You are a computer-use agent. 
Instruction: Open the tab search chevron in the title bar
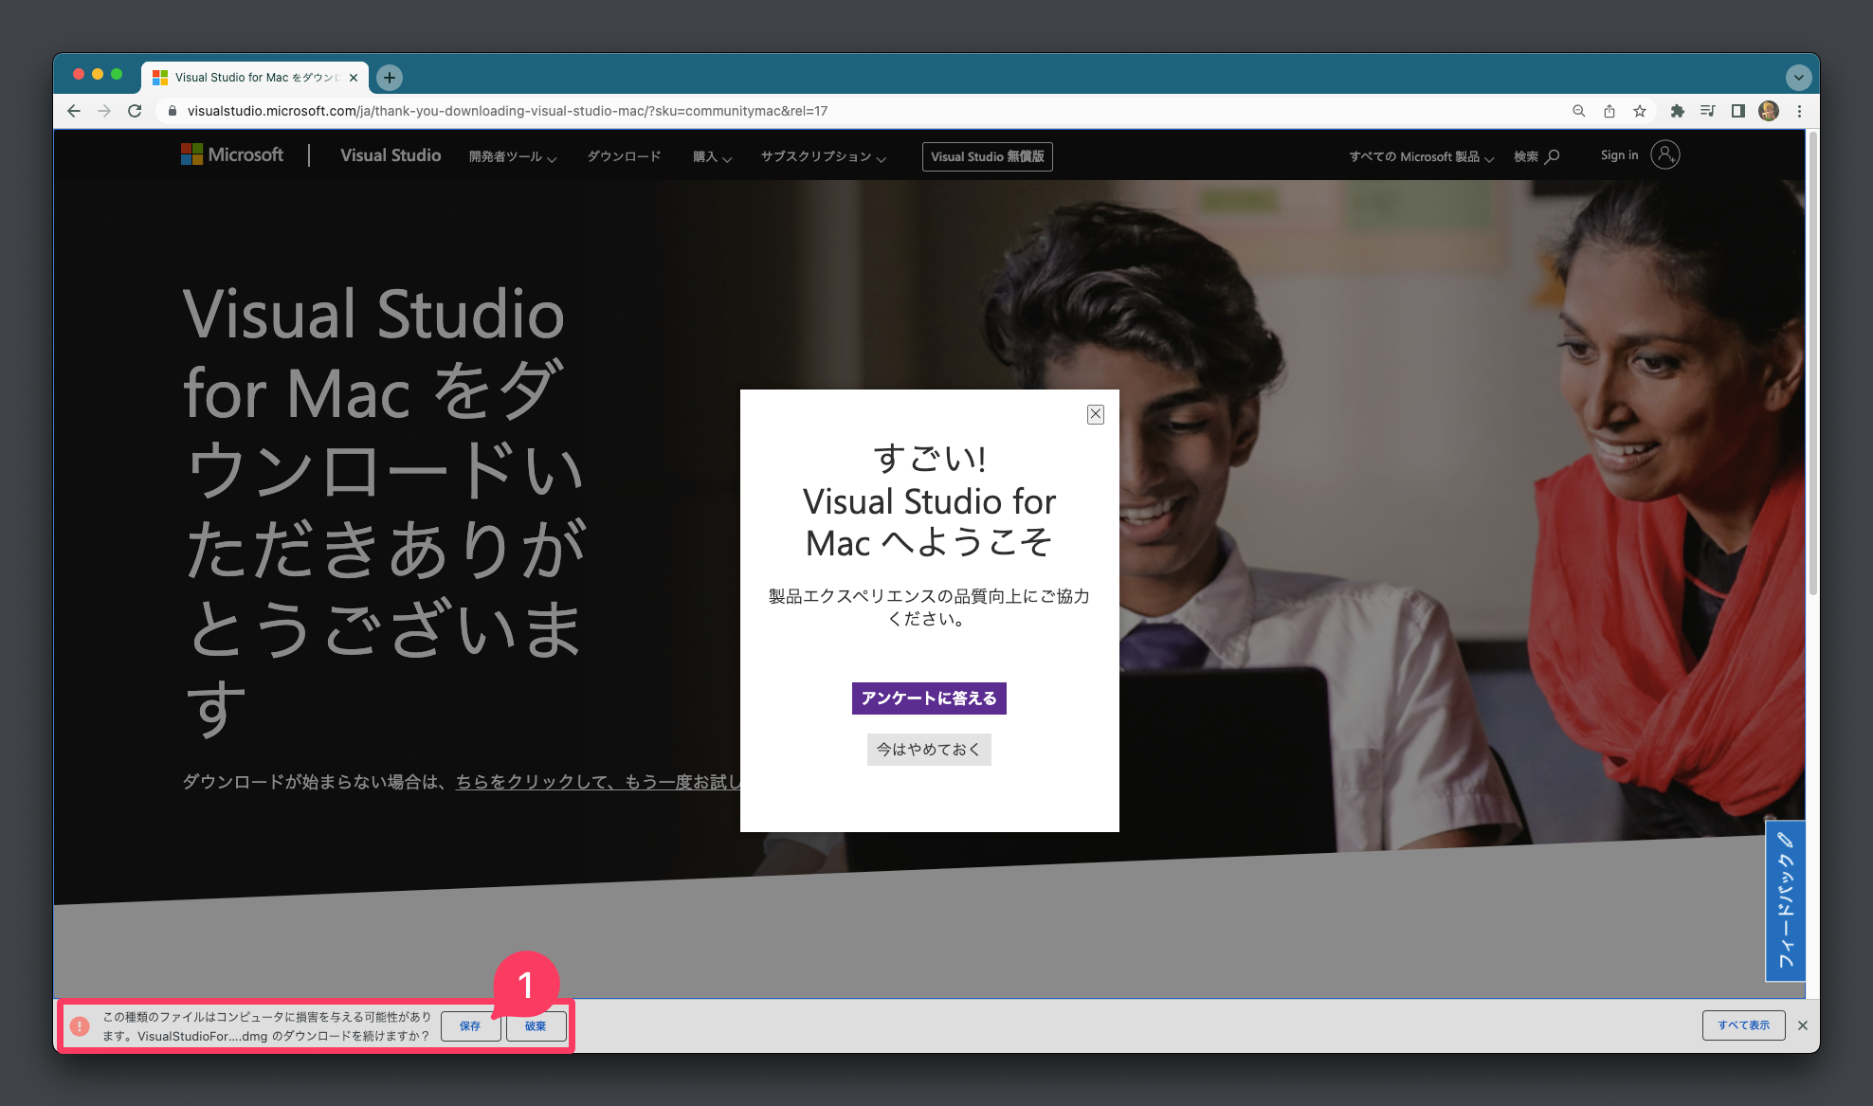pyautogui.click(x=1798, y=78)
